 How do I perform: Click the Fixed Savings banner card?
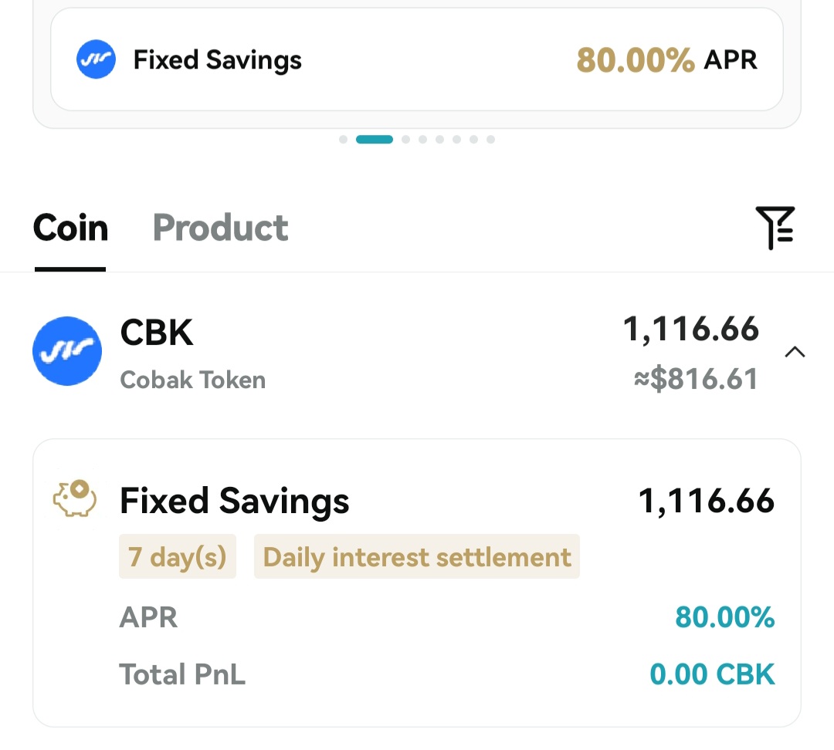[417, 59]
